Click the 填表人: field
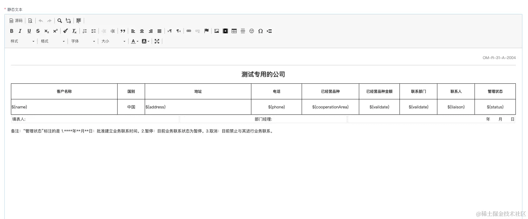Image resolution: width=528 pixels, height=219 pixels. pyautogui.click(x=95, y=119)
